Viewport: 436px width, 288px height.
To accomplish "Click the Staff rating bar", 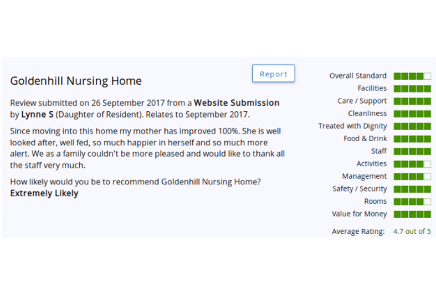I will (412, 151).
